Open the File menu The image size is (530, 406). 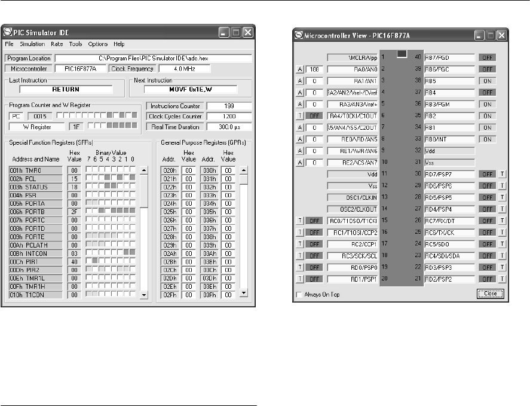click(x=9, y=44)
